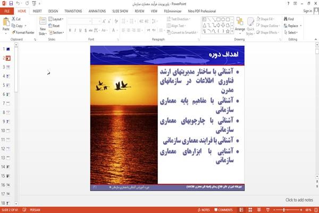319x213 pixels.
Task: Switch to Normal view icon in status bar
Action: click(241, 210)
